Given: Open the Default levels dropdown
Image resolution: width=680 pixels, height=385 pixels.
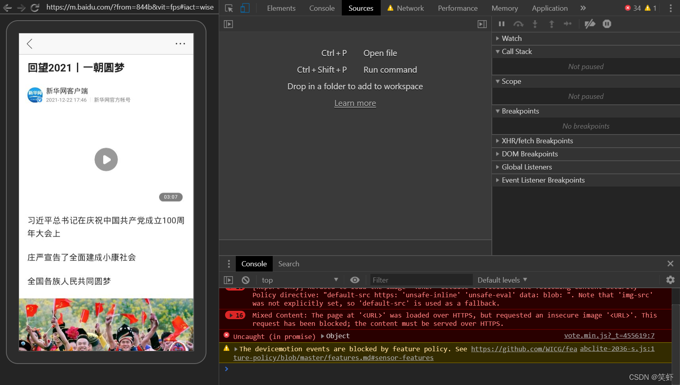Looking at the screenshot, I should pos(502,280).
